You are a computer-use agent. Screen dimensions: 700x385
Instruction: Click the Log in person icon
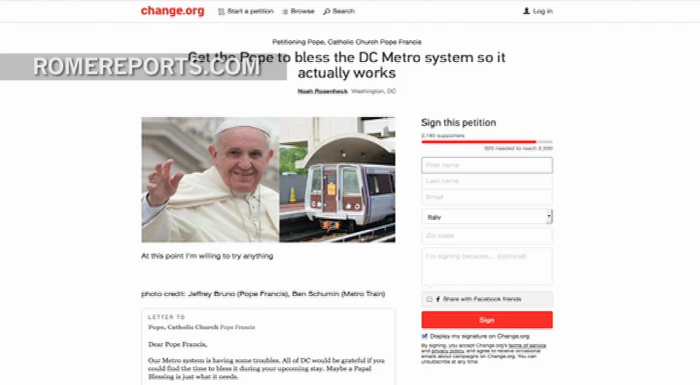[526, 11]
